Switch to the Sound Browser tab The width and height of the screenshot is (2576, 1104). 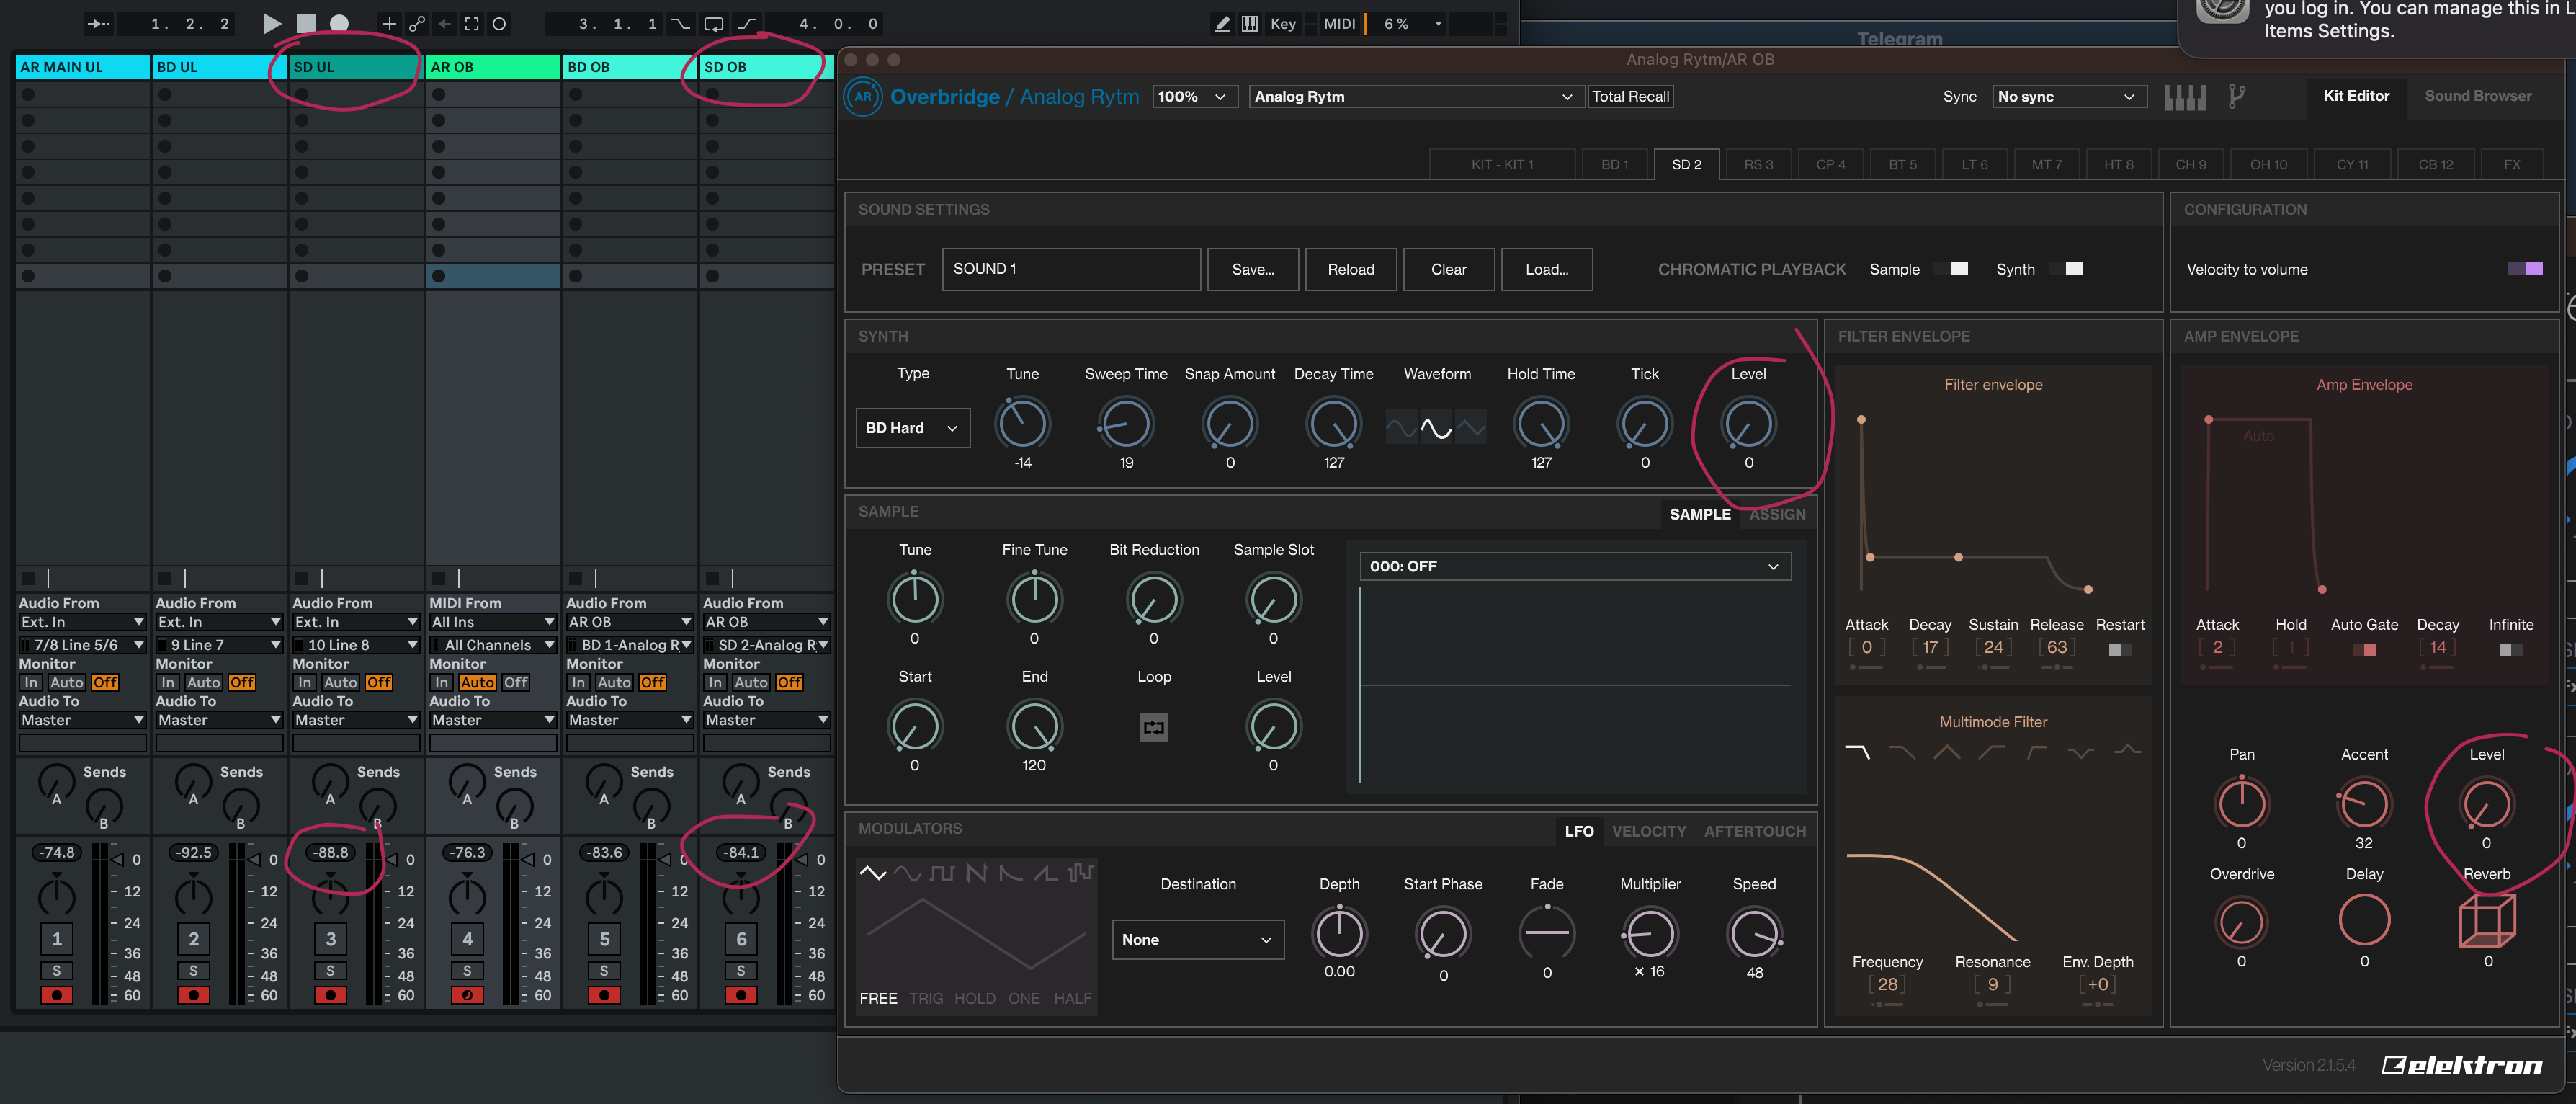pos(2477,96)
